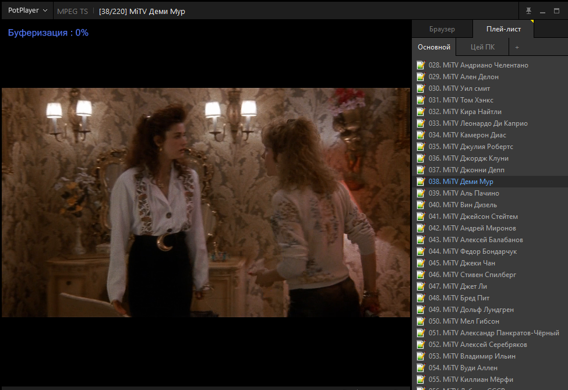Click file icon beside 033. MiTV Леонардо Ди Каприо
This screenshot has width=568, height=390.
point(421,123)
